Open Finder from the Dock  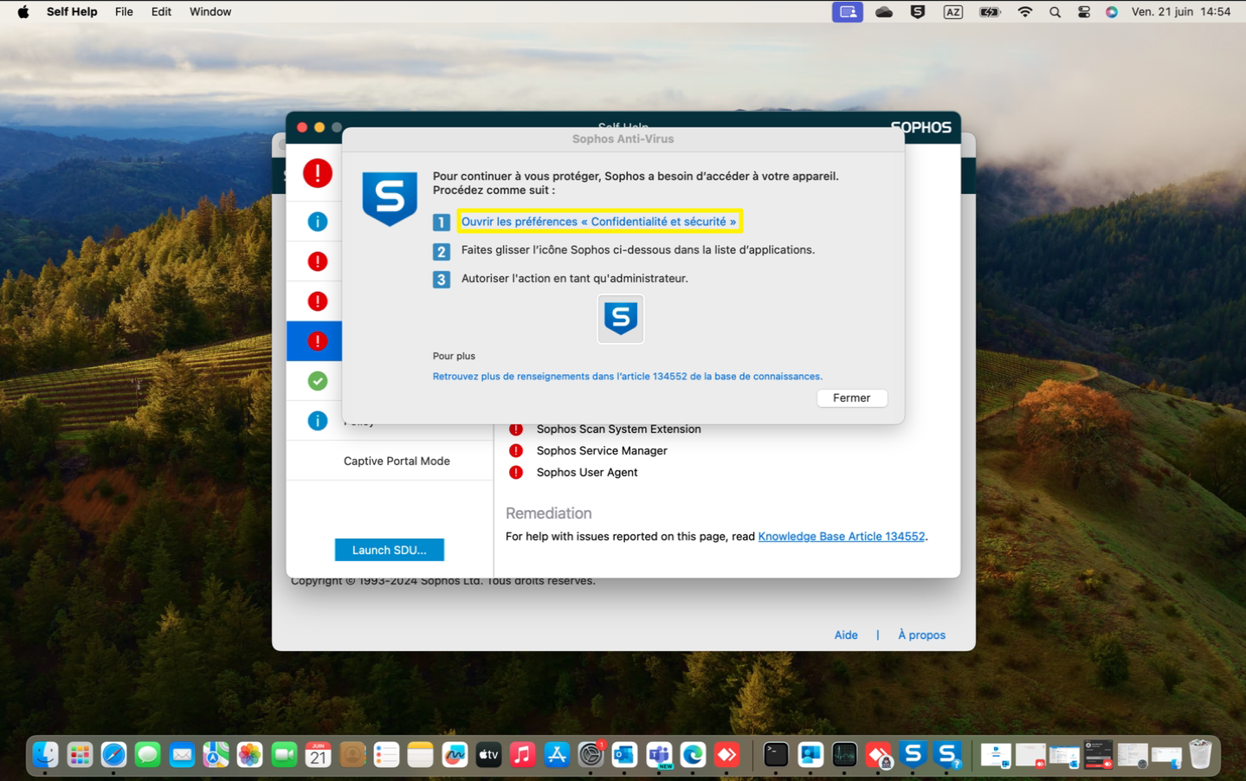pos(45,755)
